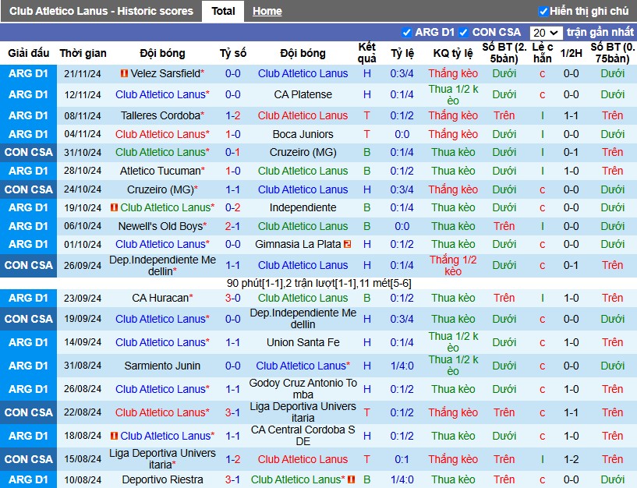The image size is (637, 488).
Task: Open Independiente team link
Action: point(303,207)
